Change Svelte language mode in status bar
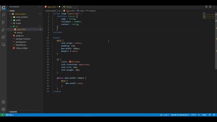The height and width of the screenshot is (122, 217). tap(204, 115)
